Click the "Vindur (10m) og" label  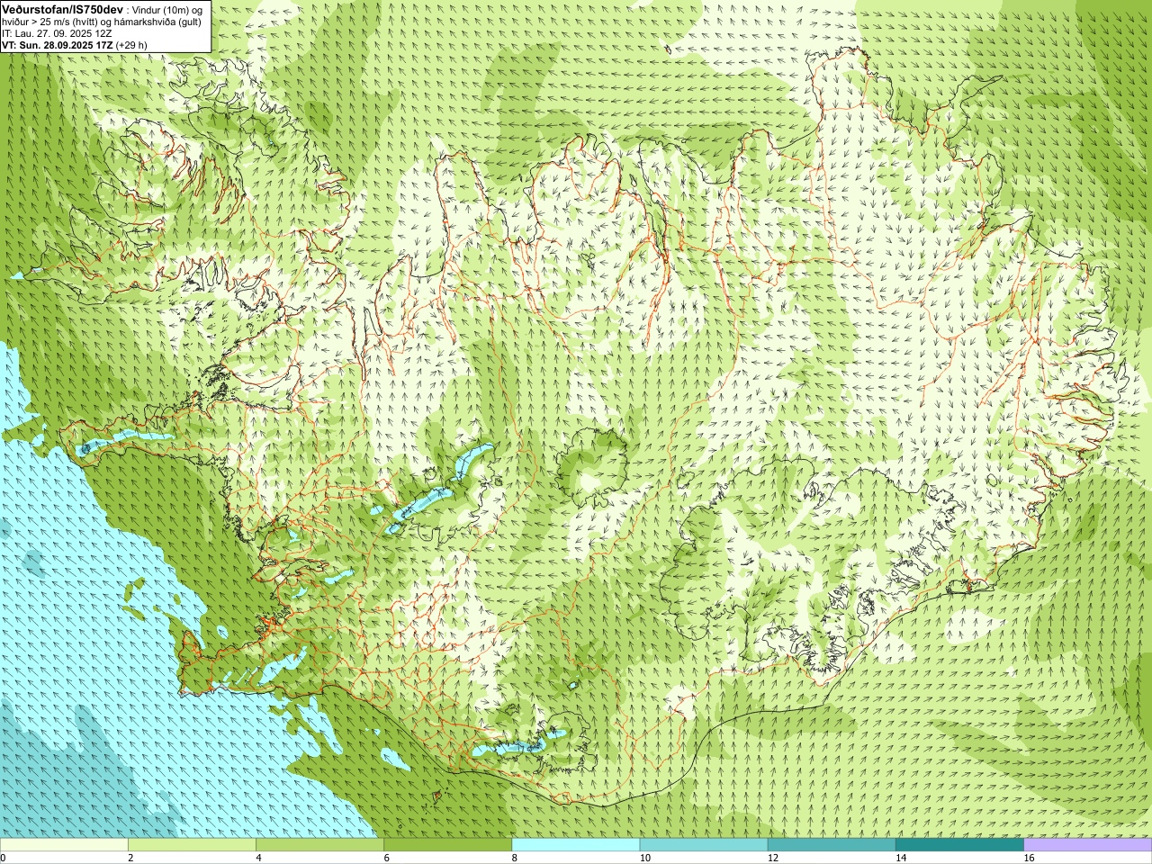pyautogui.click(x=166, y=9)
